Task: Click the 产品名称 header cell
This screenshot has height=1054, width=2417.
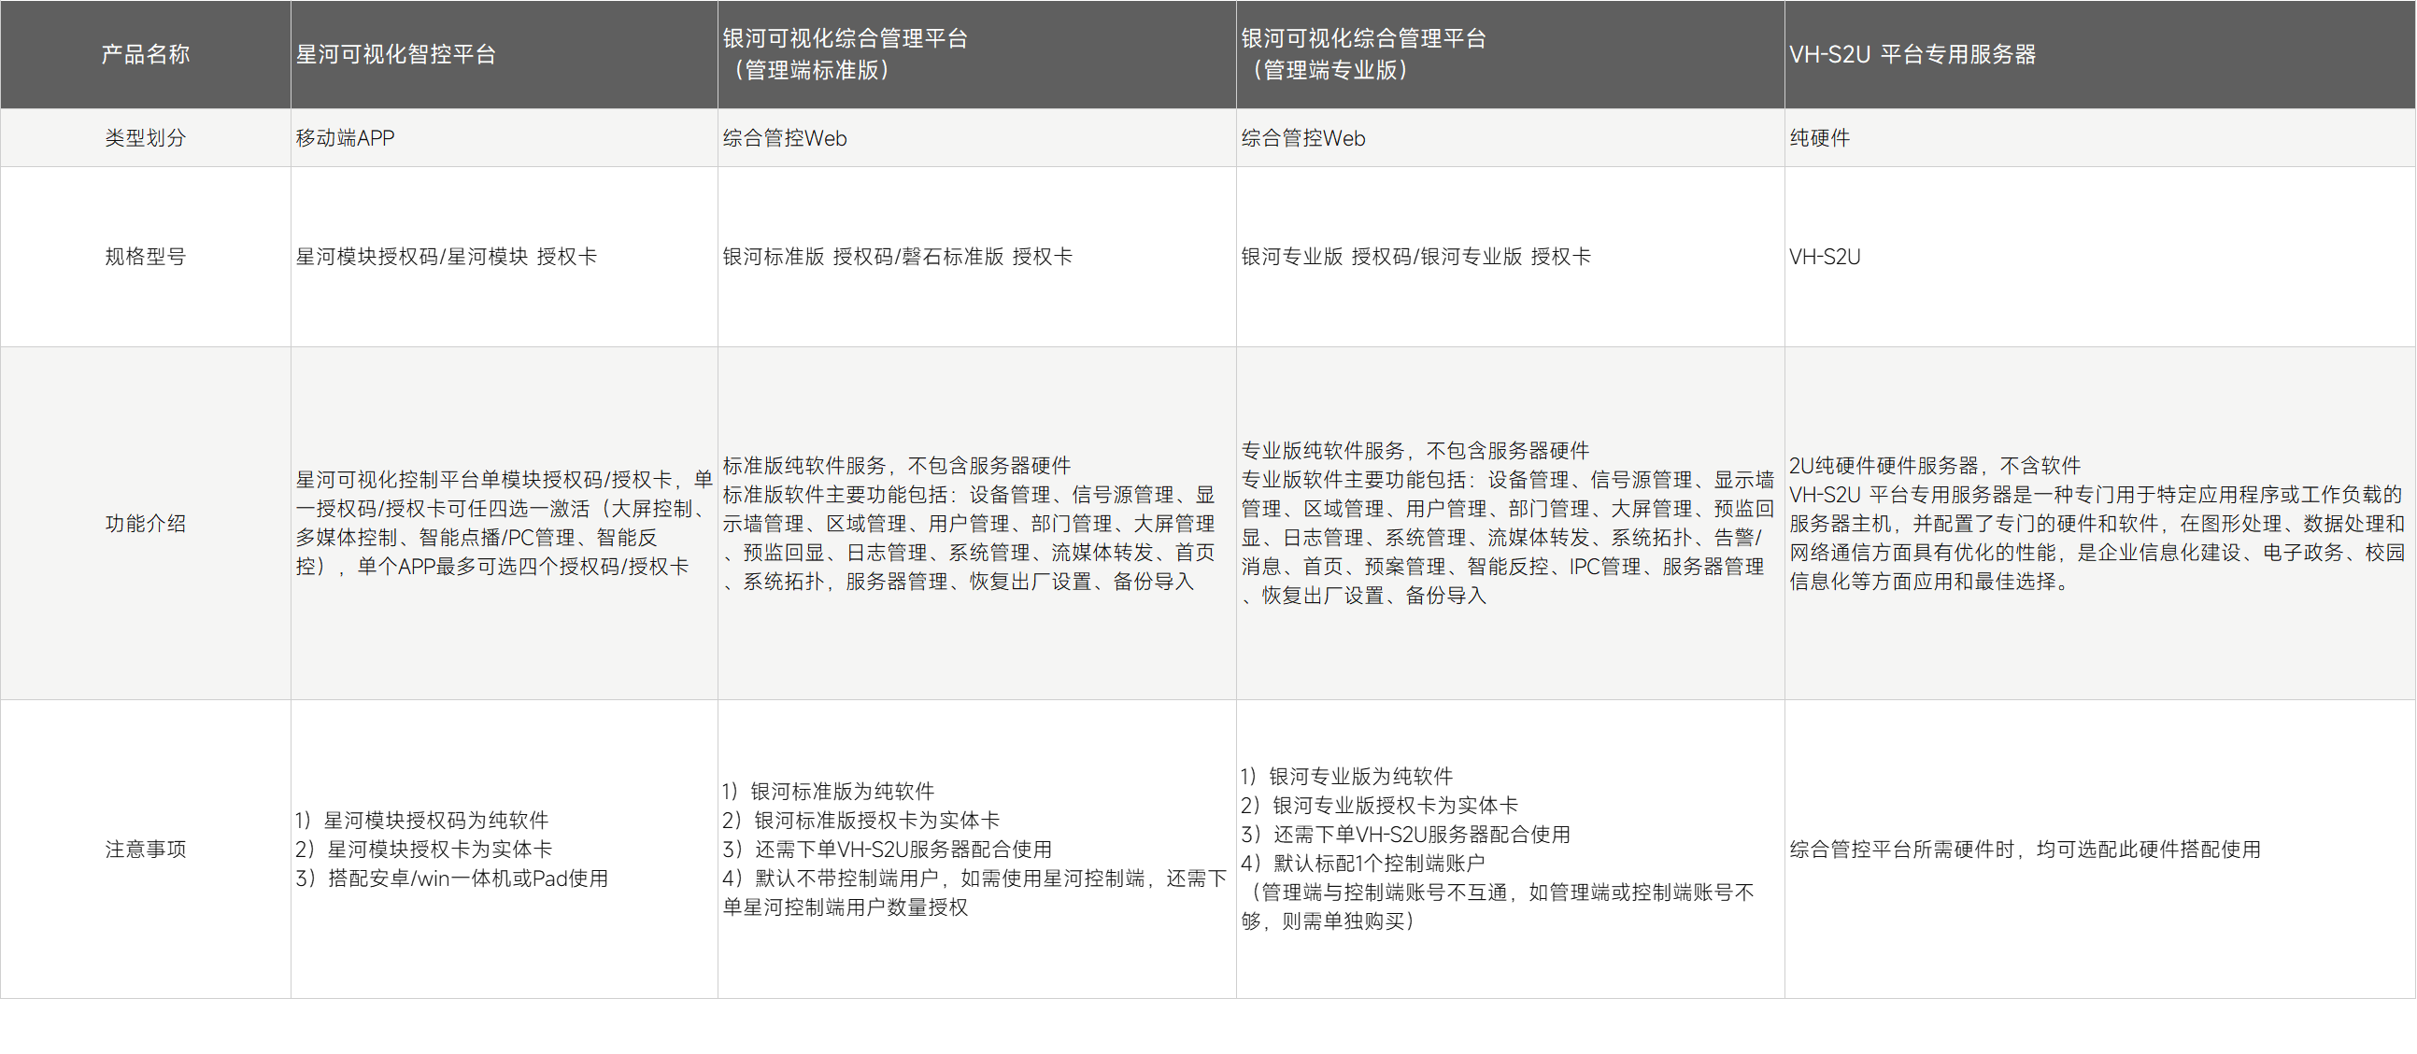Action: click(146, 54)
